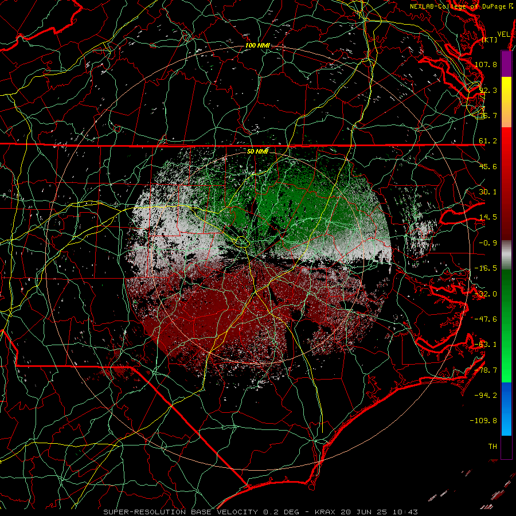Viewport: 516px width, 516px height.
Task: Click the -78.7 scale value
Action: 486,370
